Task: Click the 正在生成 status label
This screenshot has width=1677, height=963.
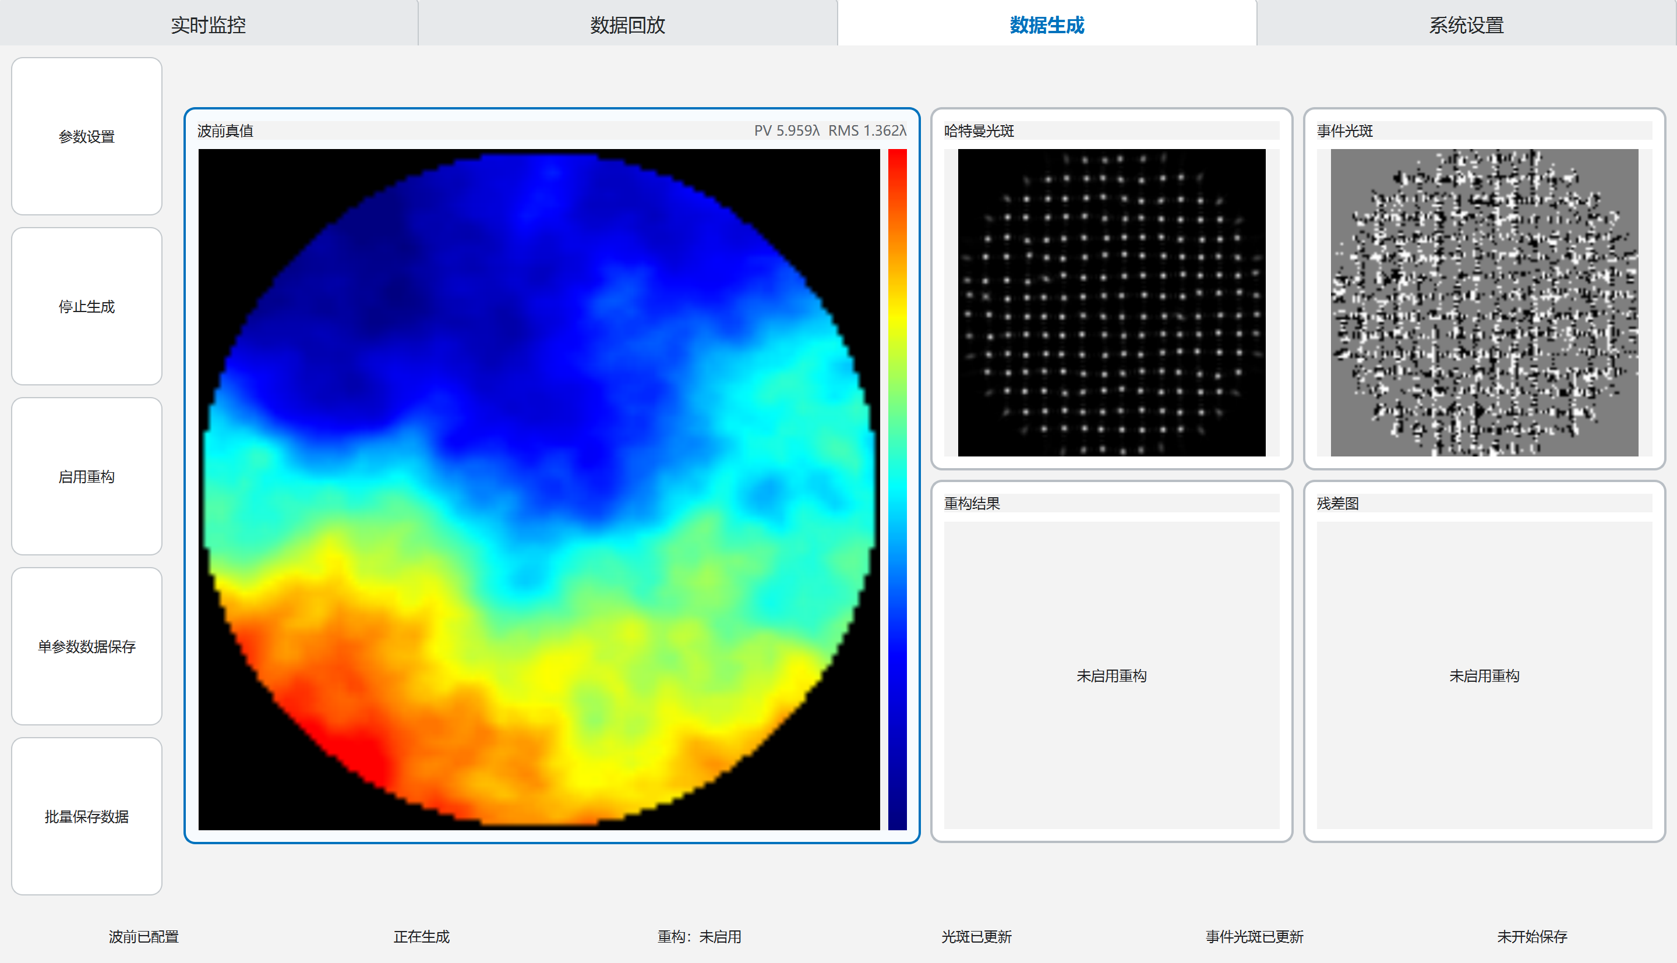Action: pos(421,937)
